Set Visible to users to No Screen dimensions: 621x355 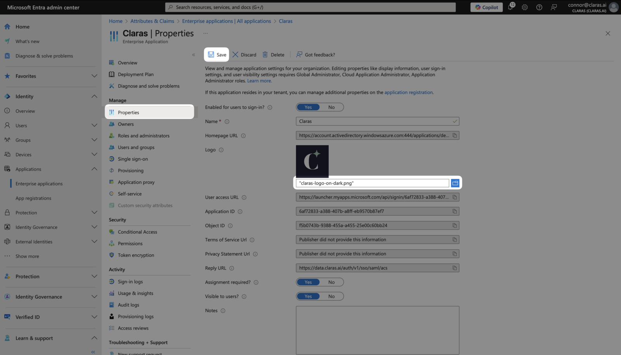(x=331, y=296)
